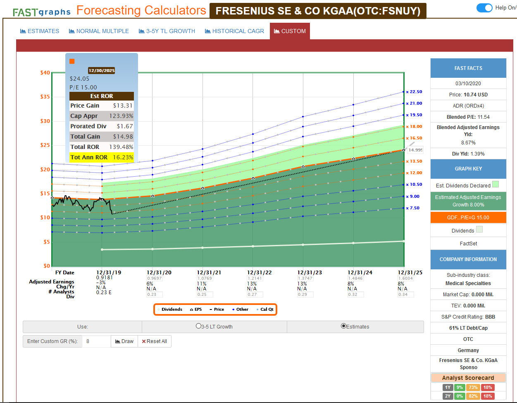Screen dimensions: 517x403
Task: Click the Reset All button
Action: click(154, 341)
